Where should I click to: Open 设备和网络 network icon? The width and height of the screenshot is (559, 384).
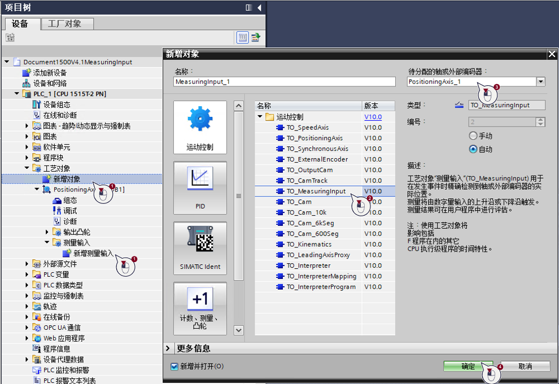click(x=27, y=84)
